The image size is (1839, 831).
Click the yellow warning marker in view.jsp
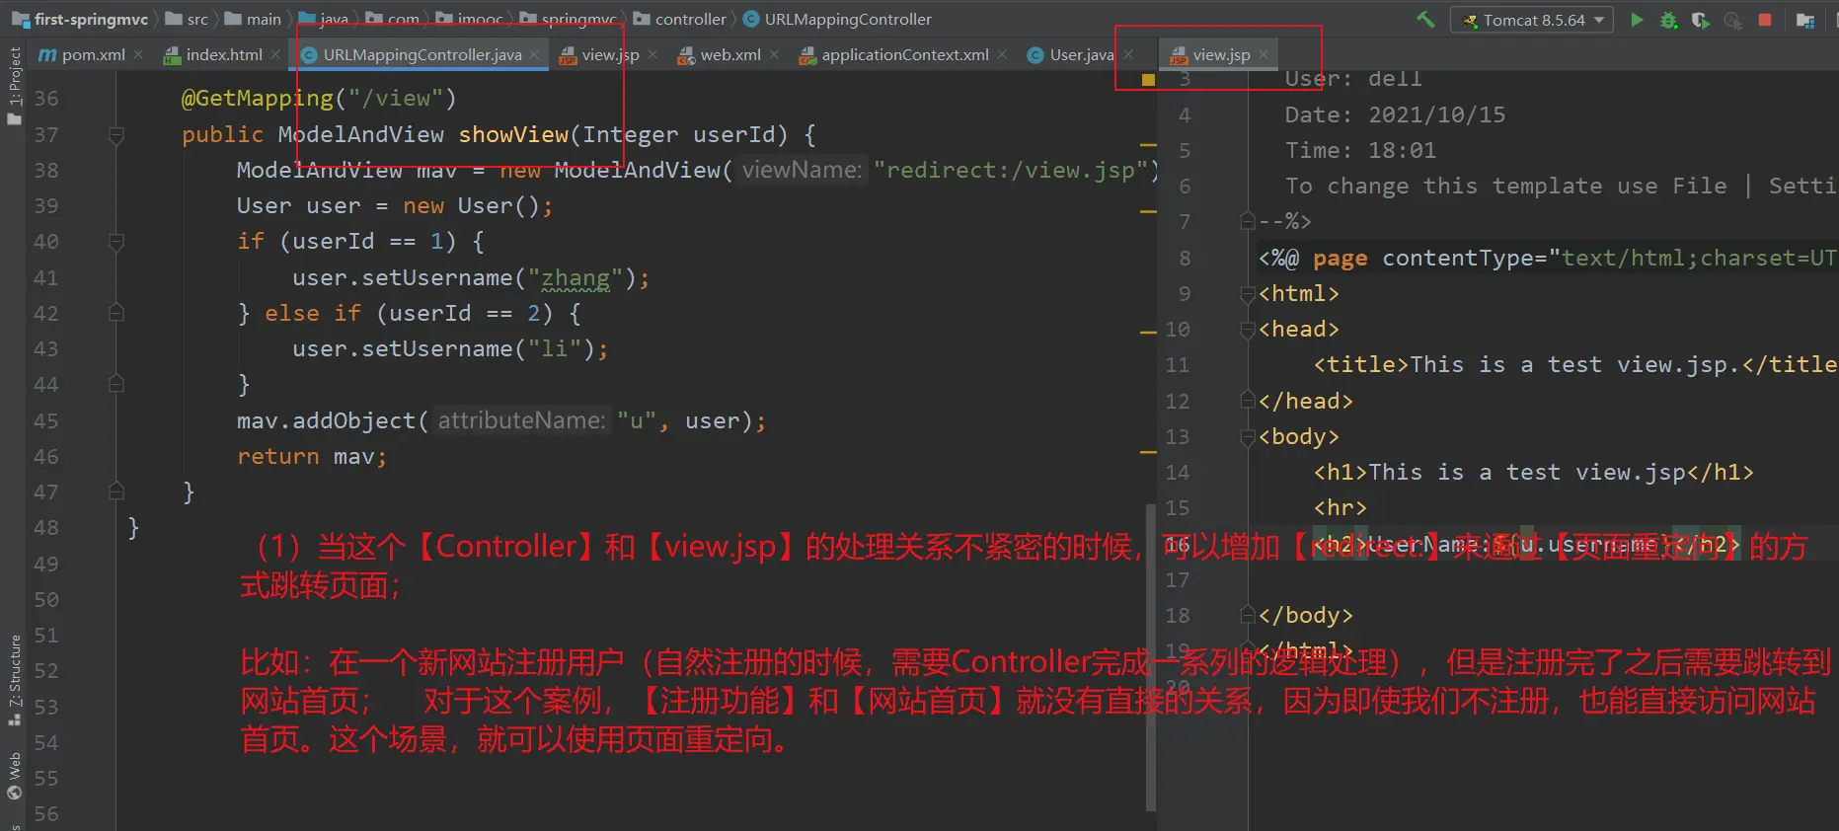1148,80
